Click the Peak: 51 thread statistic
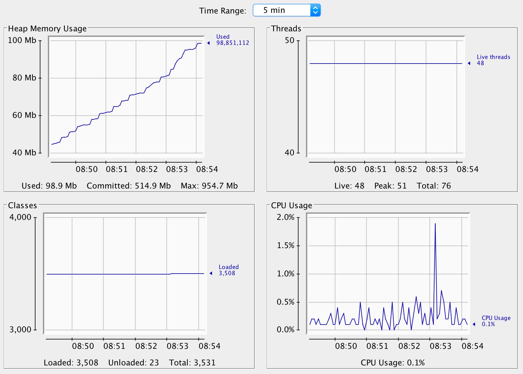The height and width of the screenshot is (374, 523). (x=390, y=186)
